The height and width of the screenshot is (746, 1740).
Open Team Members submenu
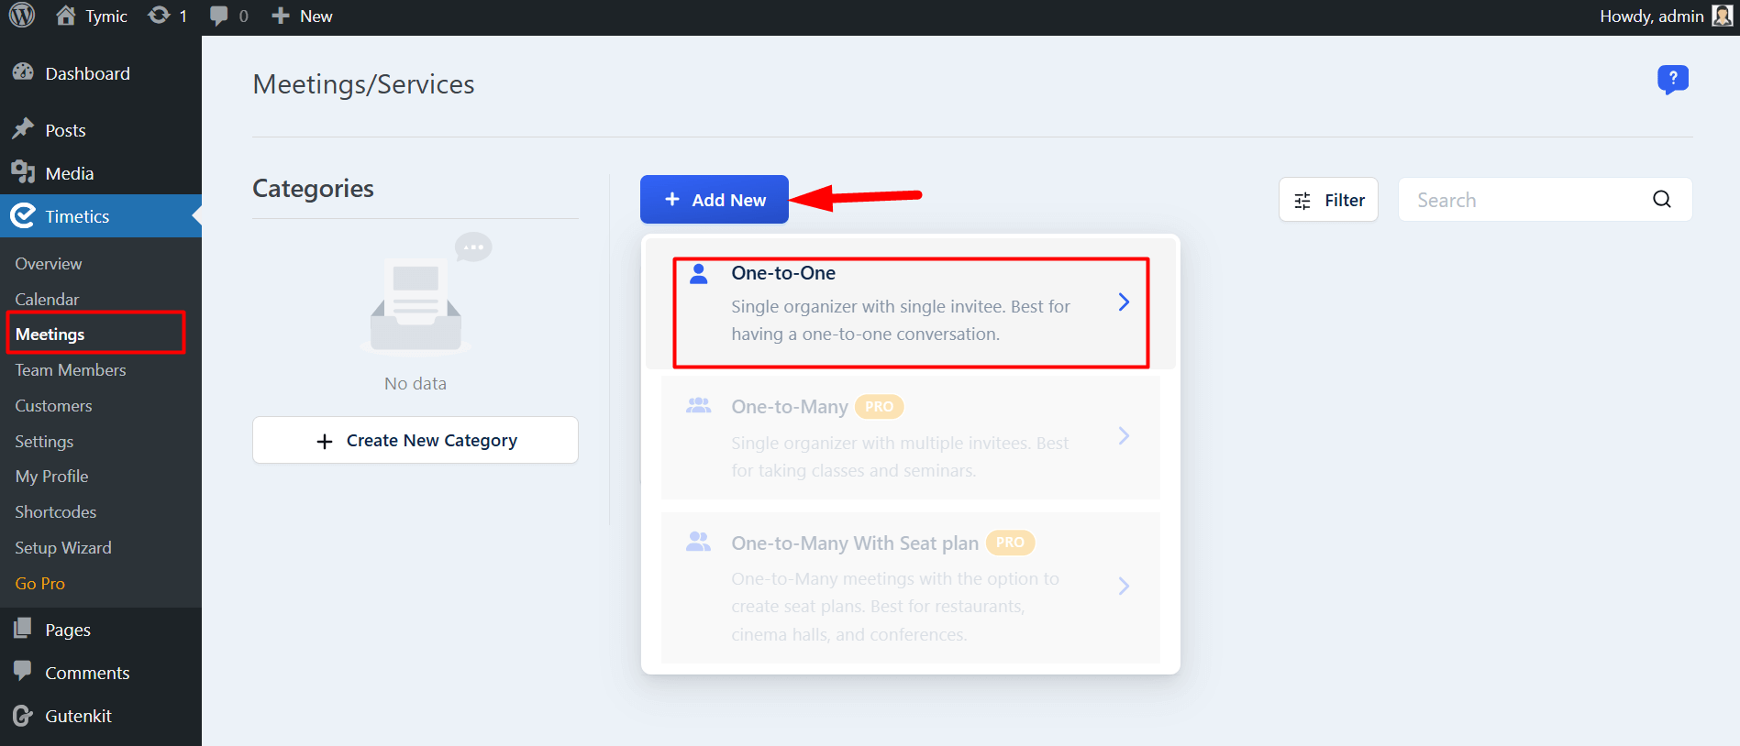click(x=71, y=370)
